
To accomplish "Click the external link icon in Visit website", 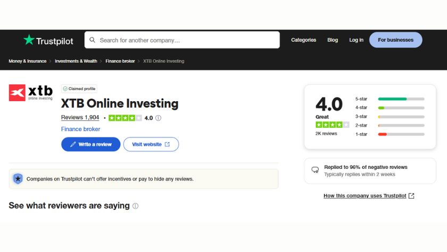I will 167,144.
